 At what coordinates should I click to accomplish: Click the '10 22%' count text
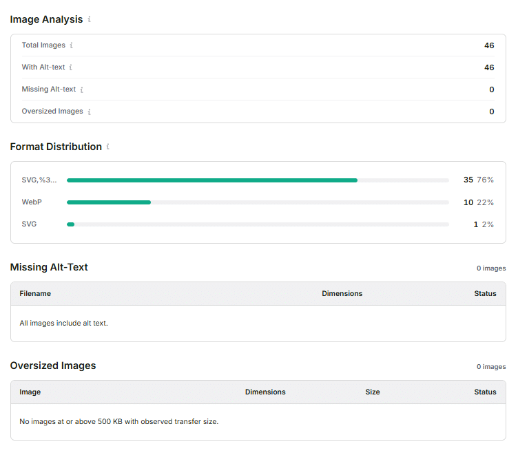pos(478,202)
